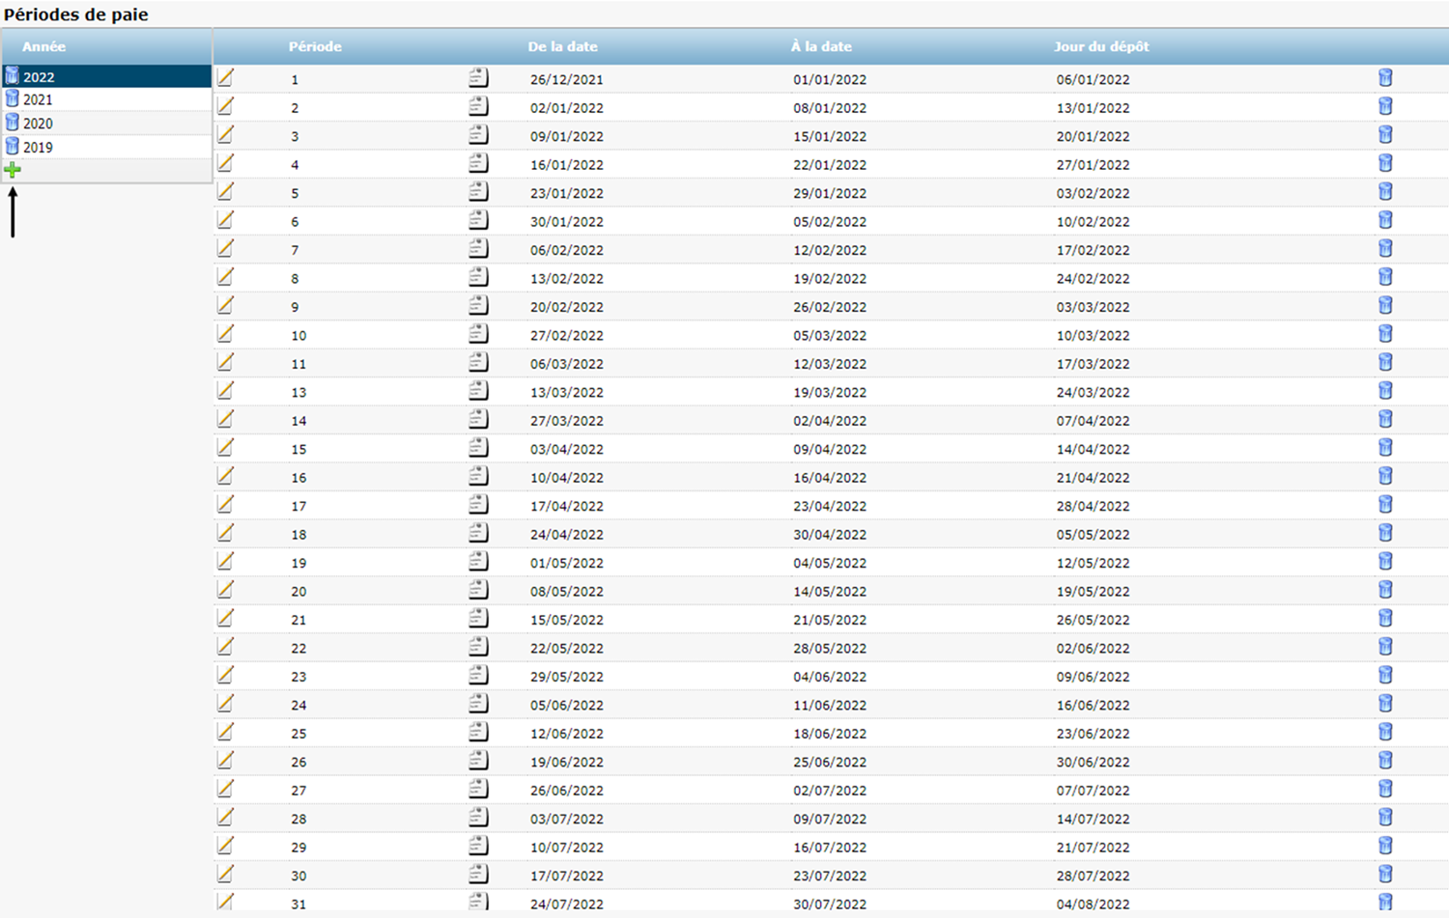This screenshot has width=1449, height=918.
Task: Edit period 19 with the pencil icon
Action: pyautogui.click(x=225, y=561)
